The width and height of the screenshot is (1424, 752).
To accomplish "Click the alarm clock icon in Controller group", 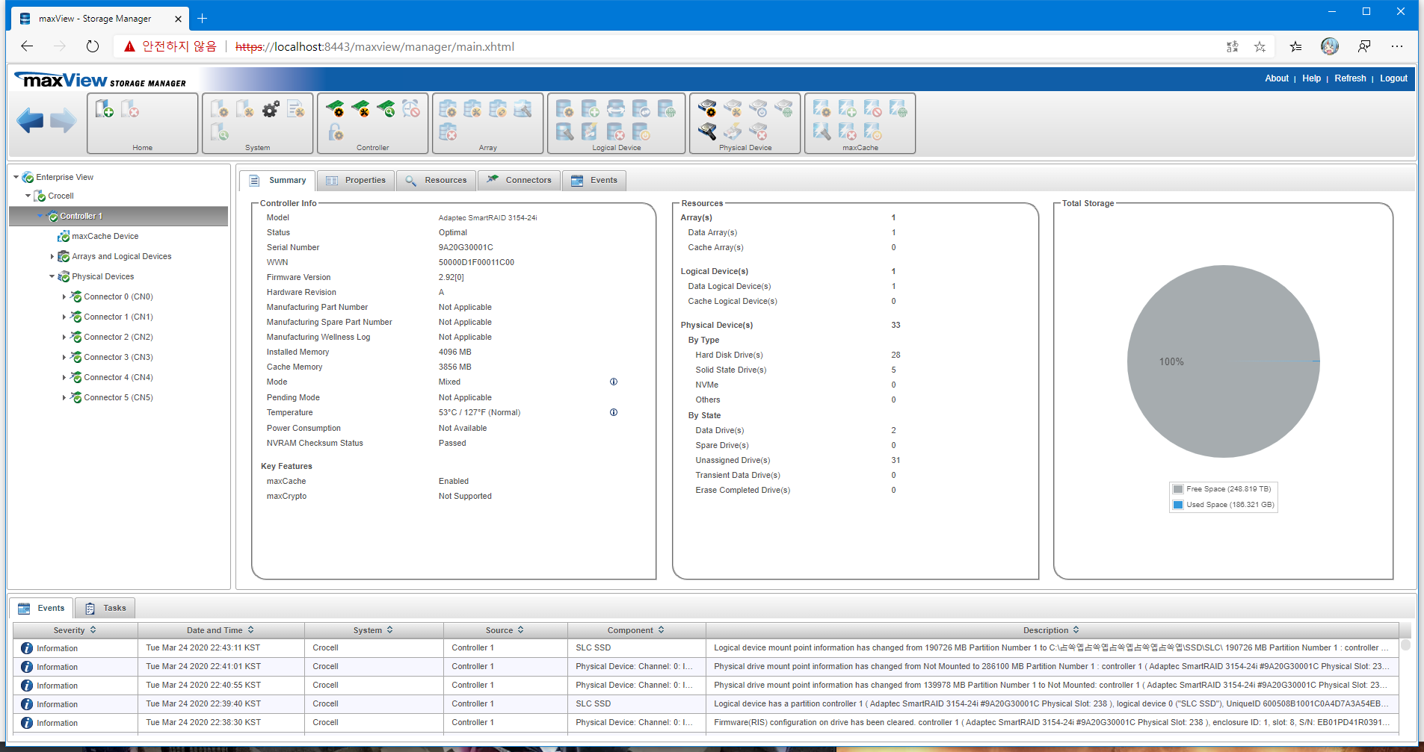I will [411, 110].
